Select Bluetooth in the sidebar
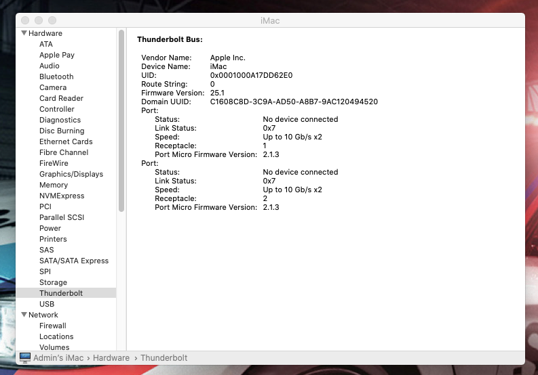This screenshot has height=375, width=538. click(x=56, y=76)
